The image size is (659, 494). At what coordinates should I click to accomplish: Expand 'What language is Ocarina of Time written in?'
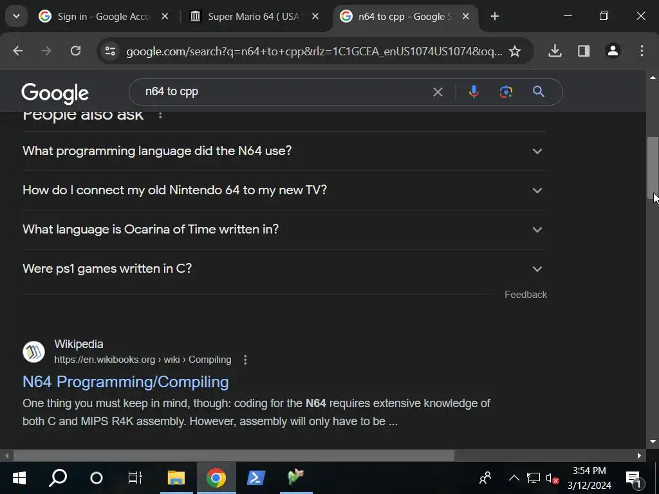284,230
